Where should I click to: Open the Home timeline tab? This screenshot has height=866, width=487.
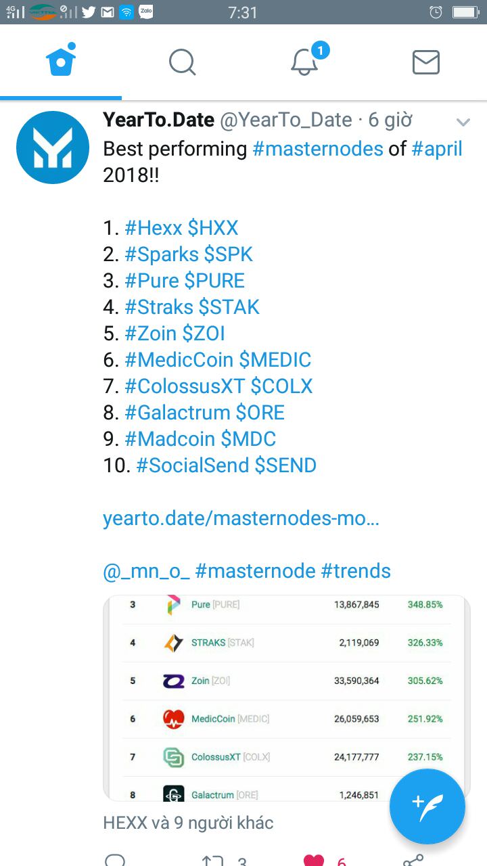pos(61,61)
